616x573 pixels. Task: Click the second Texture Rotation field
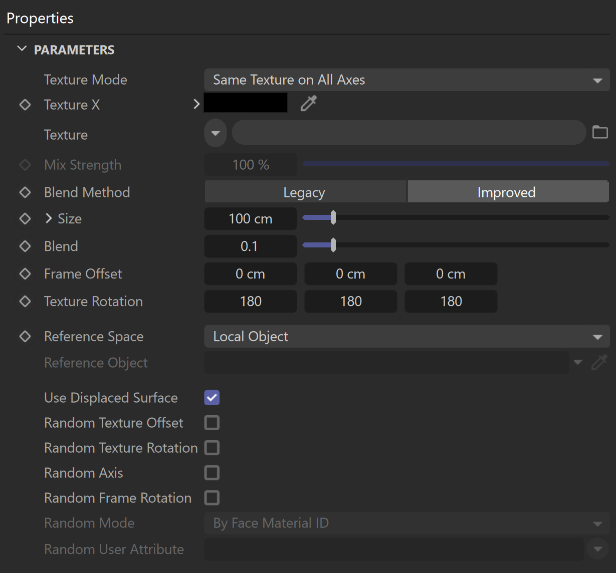tap(351, 302)
